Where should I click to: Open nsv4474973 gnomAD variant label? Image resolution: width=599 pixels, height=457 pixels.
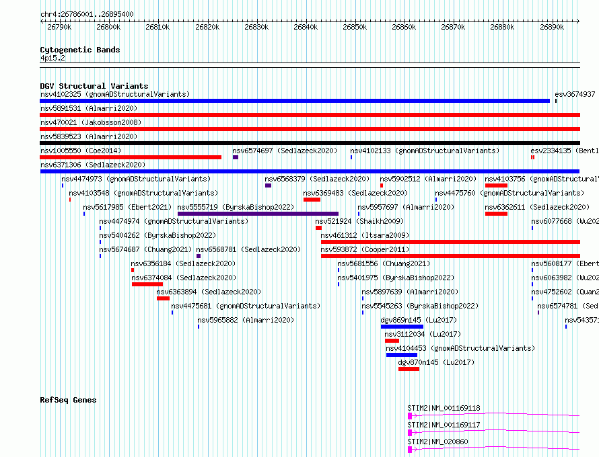(x=136, y=179)
